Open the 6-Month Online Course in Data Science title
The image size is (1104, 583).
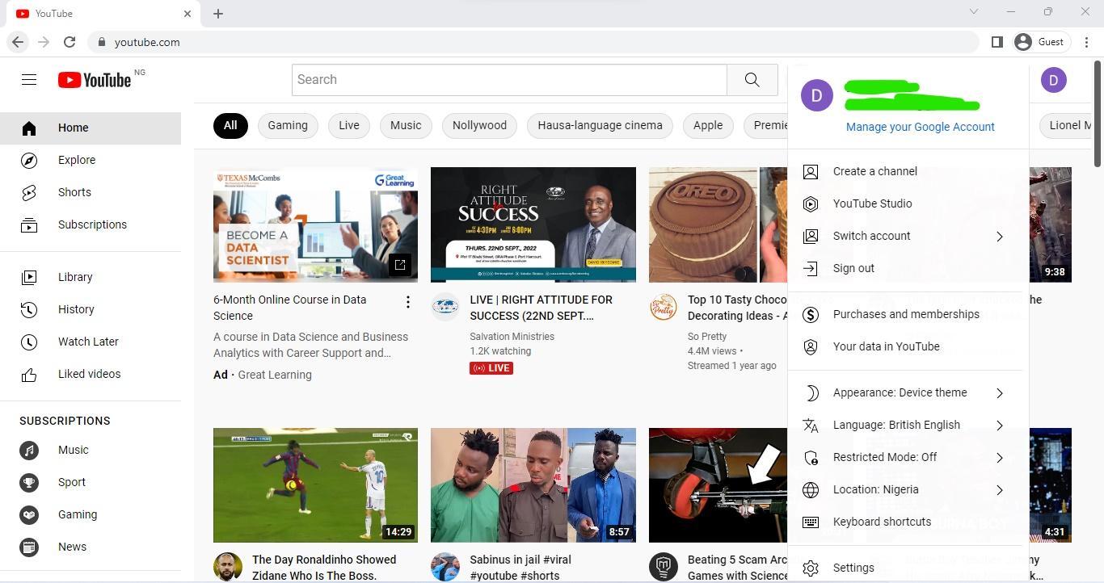click(x=289, y=308)
